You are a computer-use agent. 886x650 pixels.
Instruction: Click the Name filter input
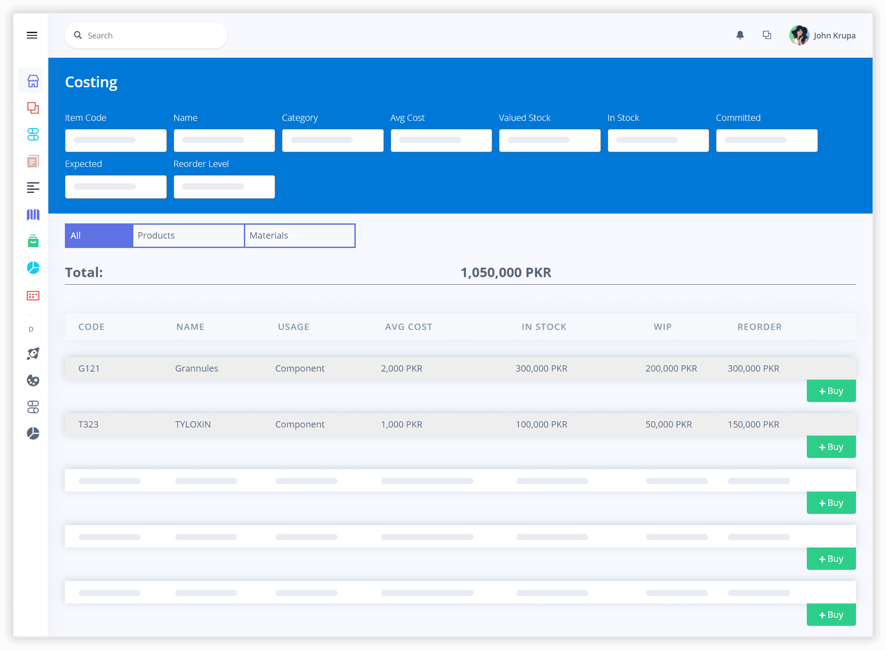(x=224, y=141)
